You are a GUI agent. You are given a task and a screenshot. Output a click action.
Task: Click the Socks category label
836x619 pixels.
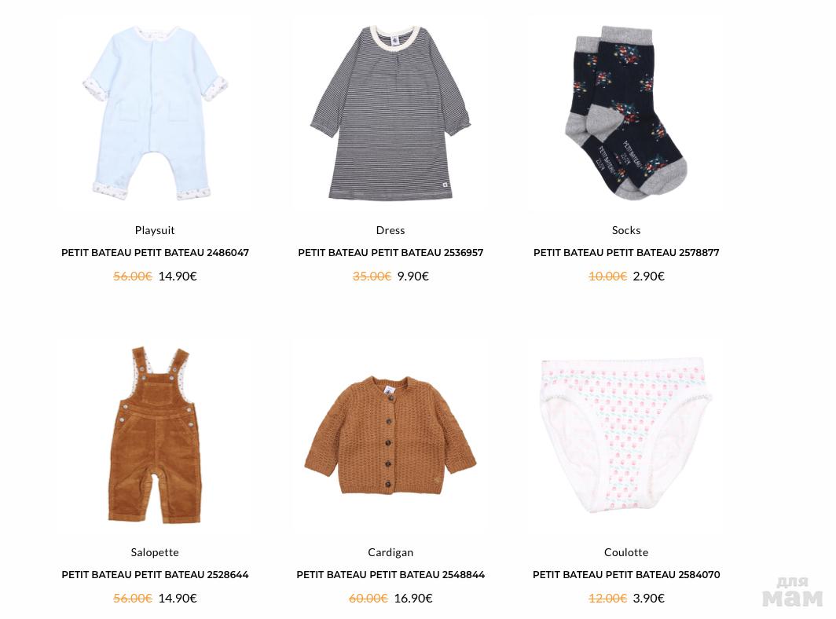click(x=626, y=230)
